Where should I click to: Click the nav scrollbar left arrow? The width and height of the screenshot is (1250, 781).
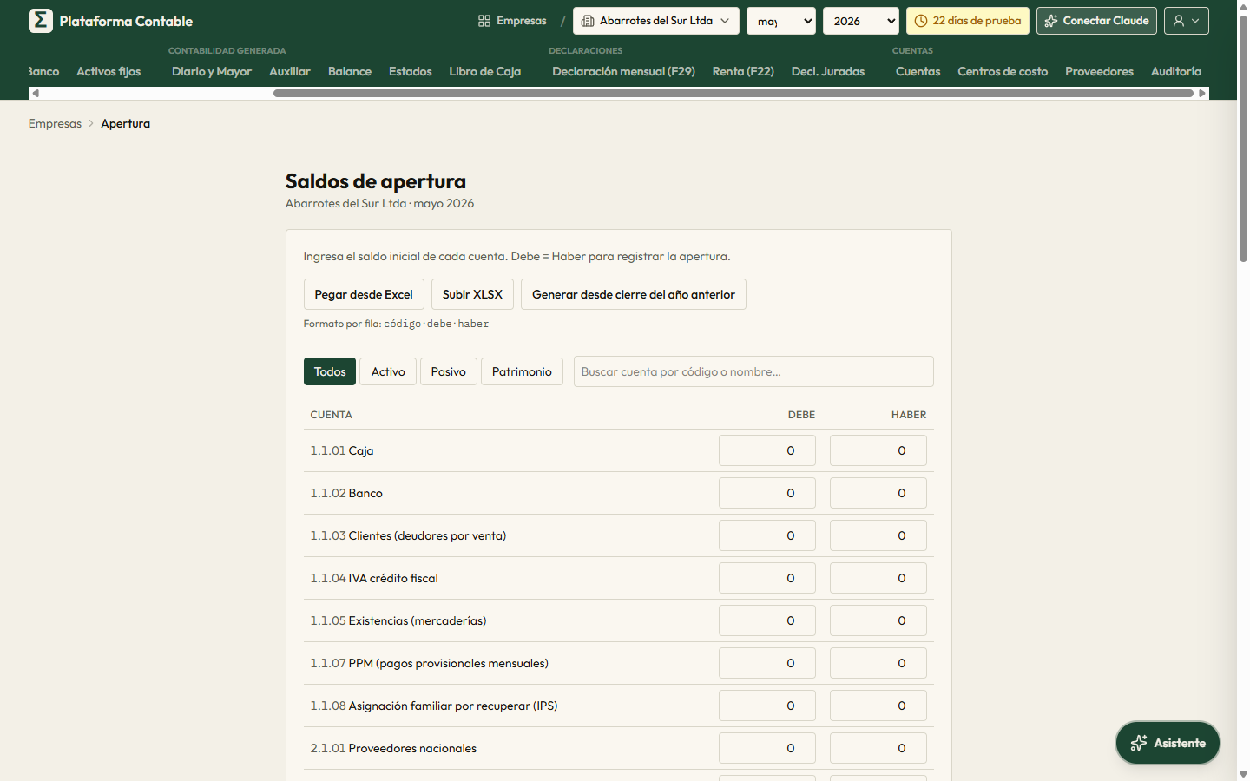click(36, 93)
